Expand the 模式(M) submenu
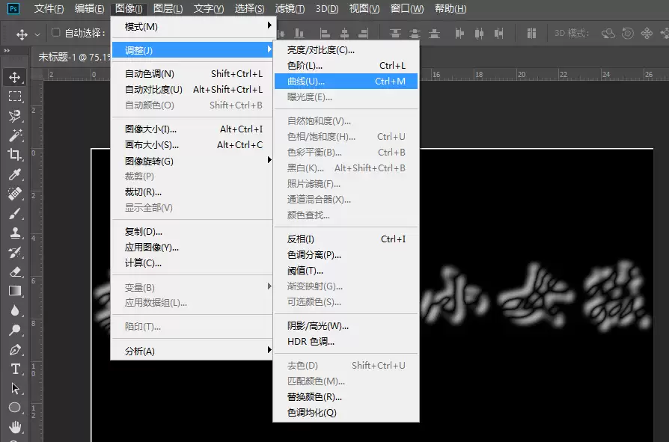The height and width of the screenshot is (442, 669). point(192,26)
